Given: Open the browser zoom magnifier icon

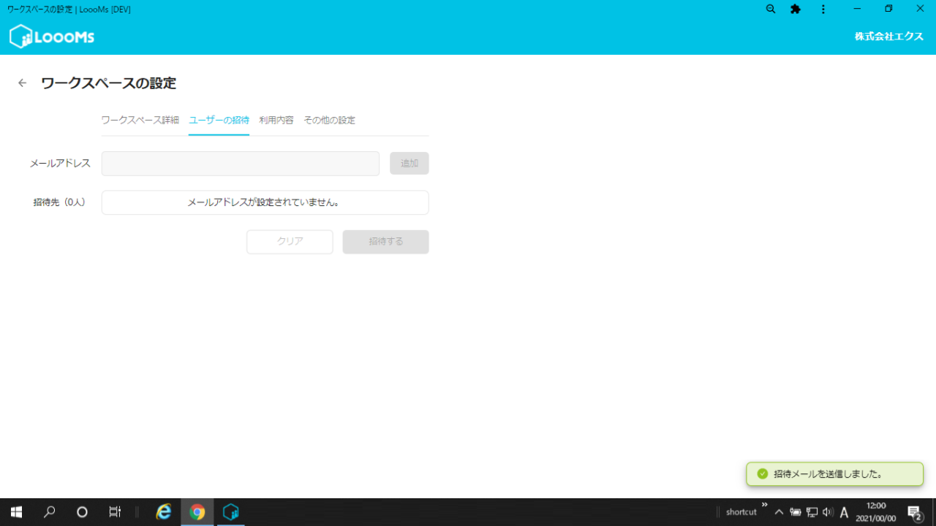Looking at the screenshot, I should coord(771,9).
